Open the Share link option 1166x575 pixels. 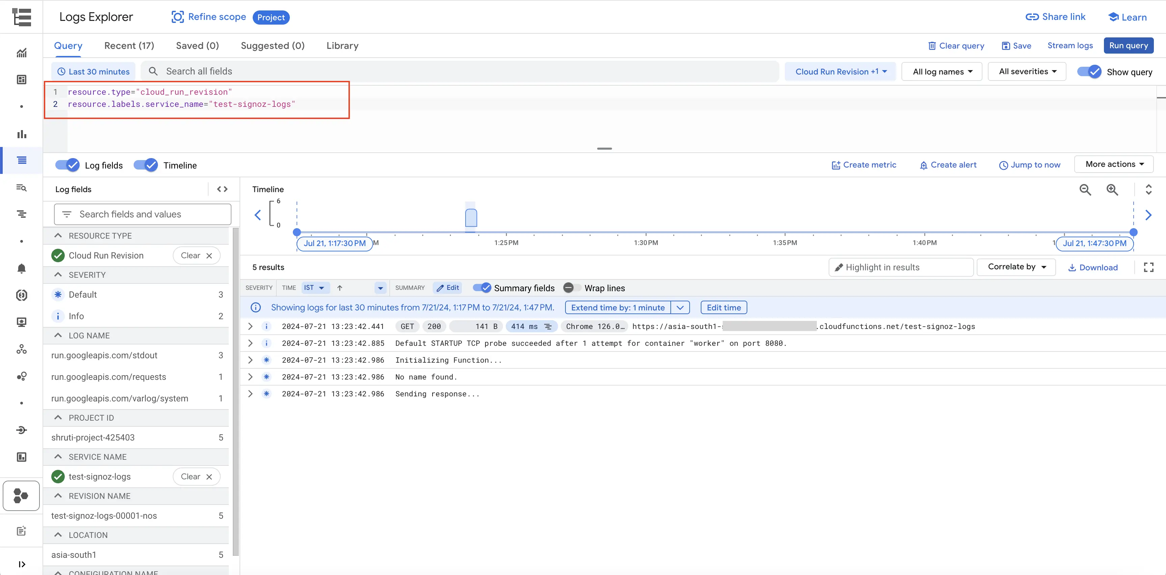coord(1055,17)
